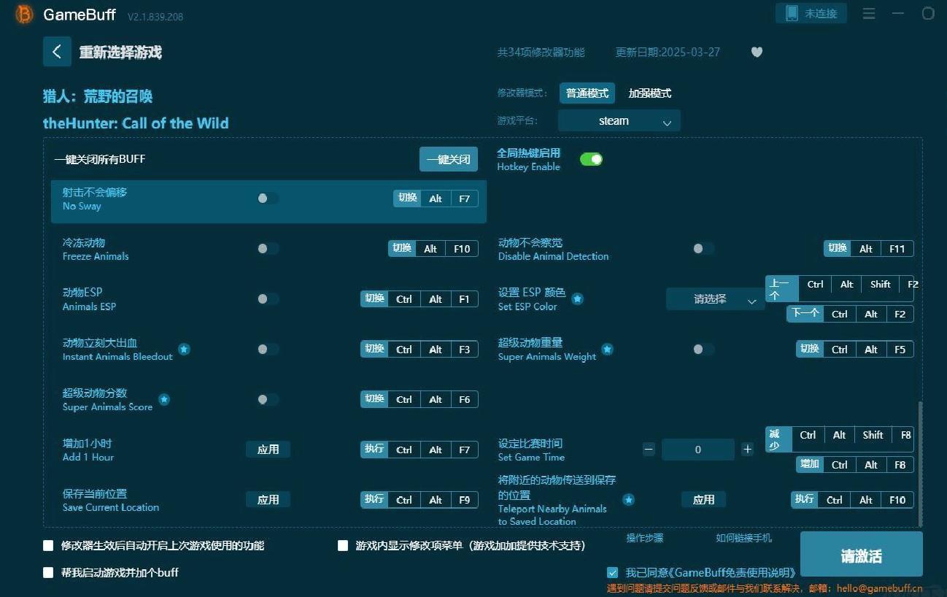Toggle Super Animals Weight
This screenshot has height=597, width=947.
(703, 349)
